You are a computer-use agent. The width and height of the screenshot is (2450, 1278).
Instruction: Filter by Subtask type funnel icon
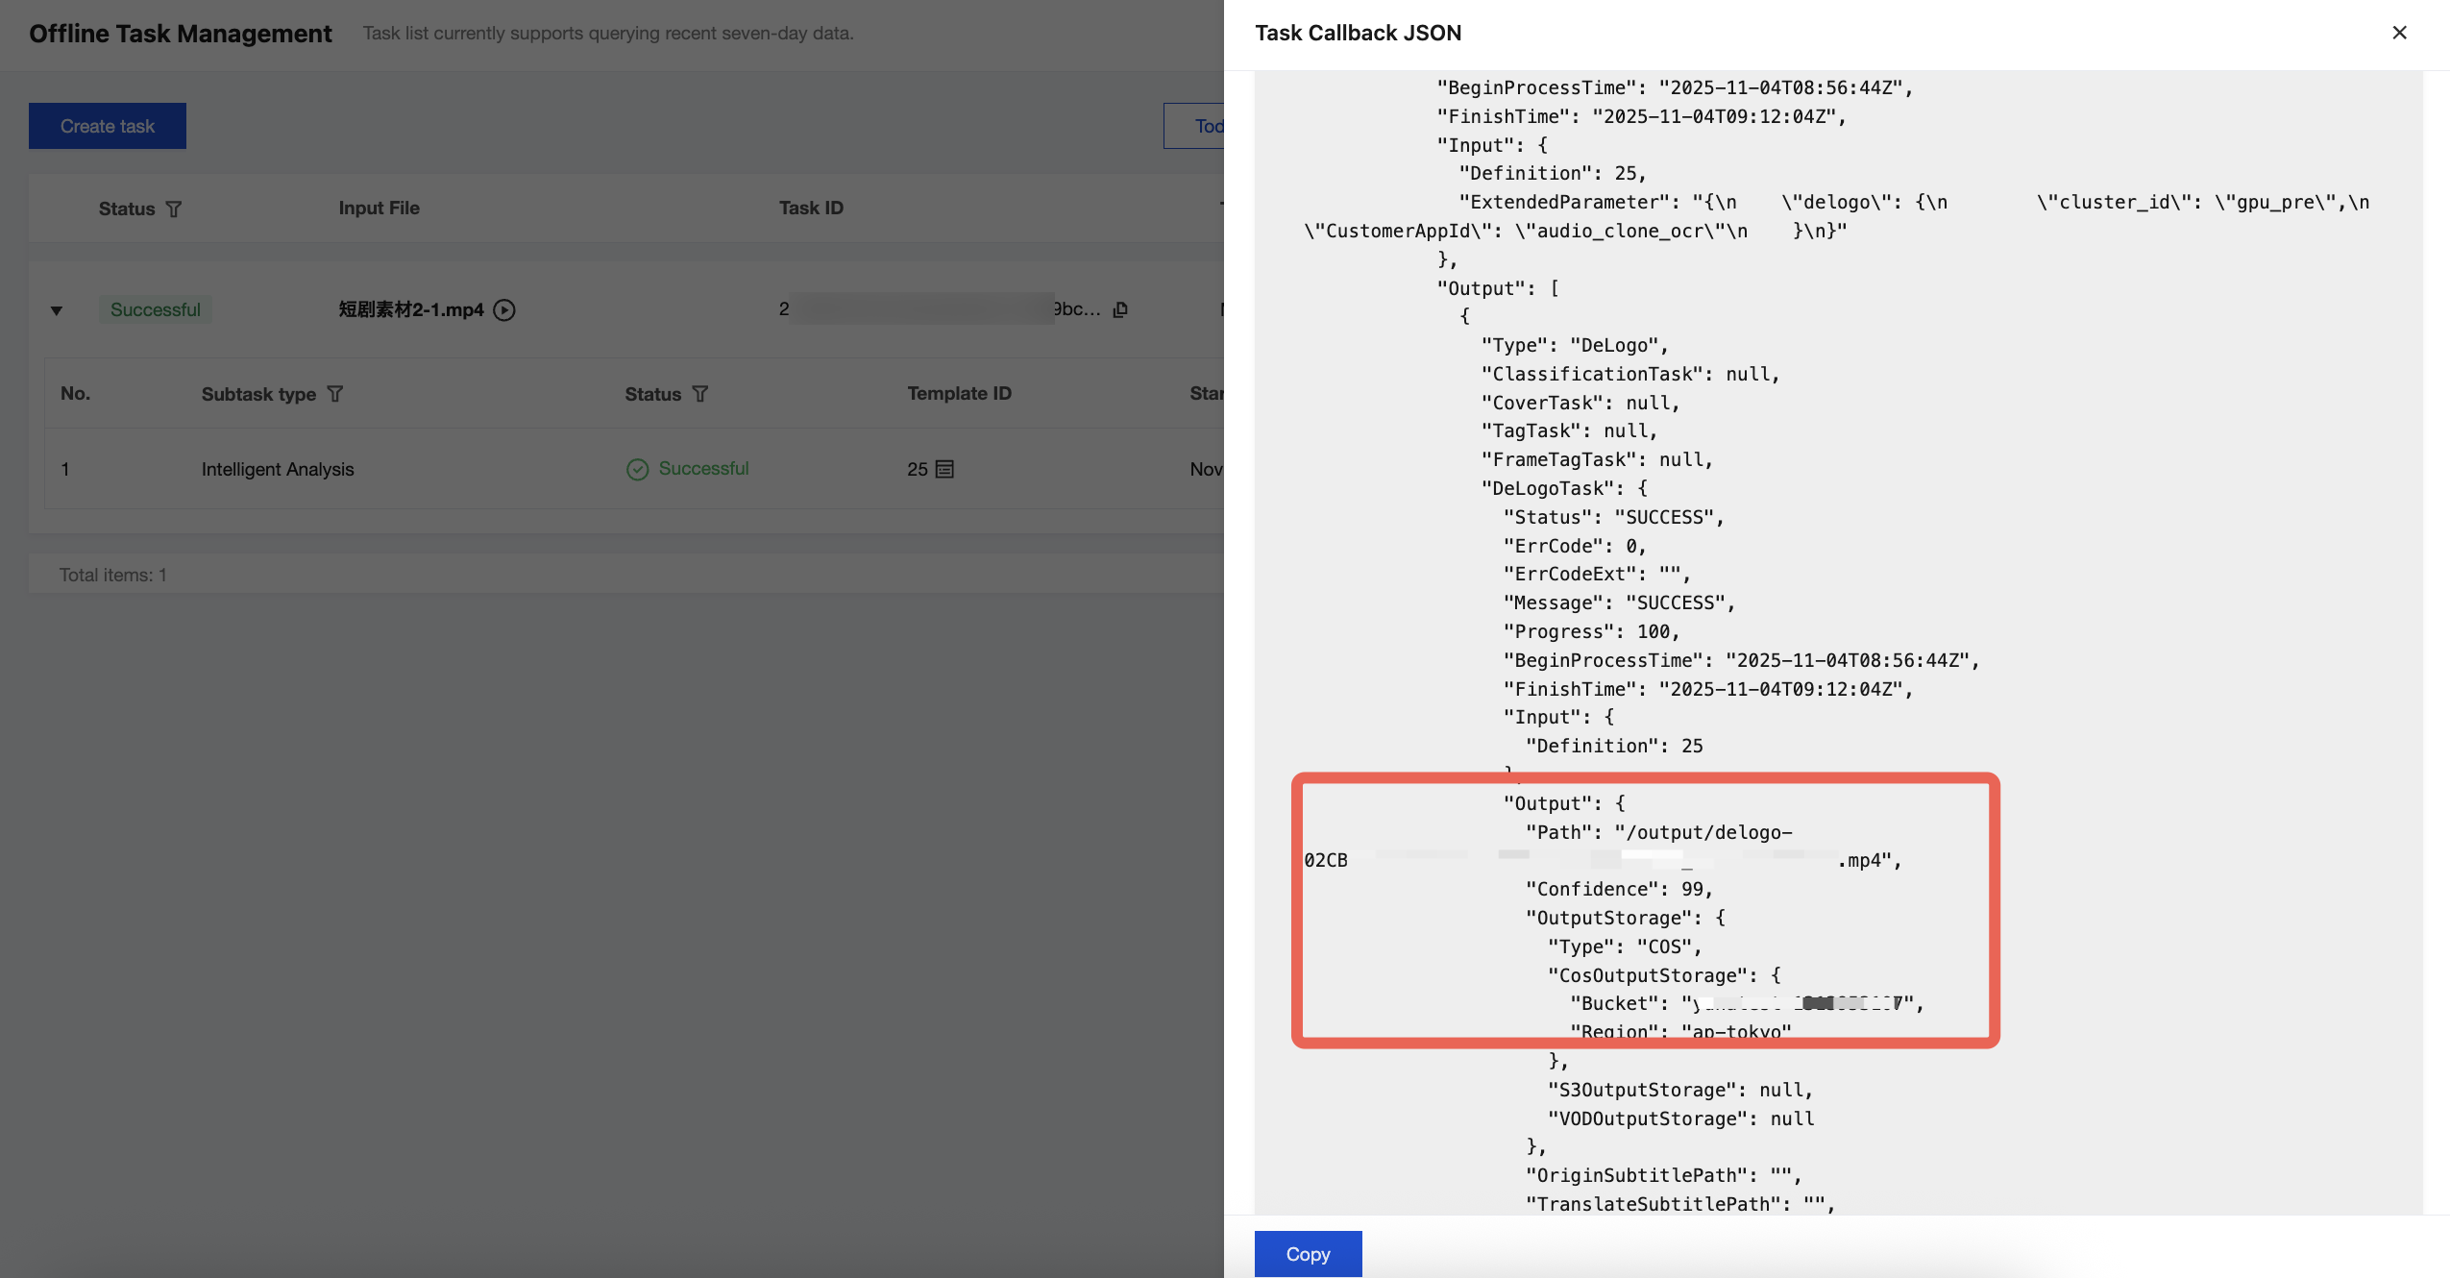(x=334, y=394)
